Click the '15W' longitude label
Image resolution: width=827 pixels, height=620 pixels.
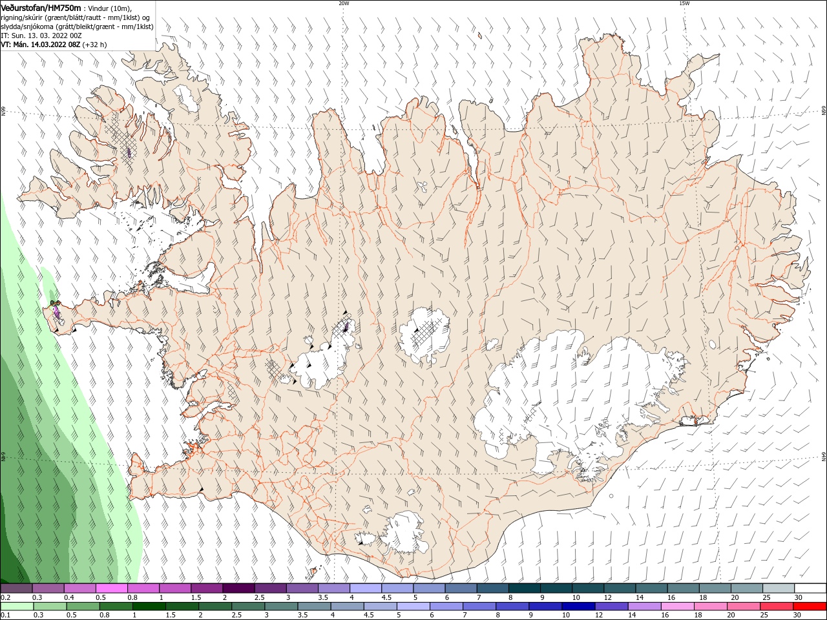[684, 3]
